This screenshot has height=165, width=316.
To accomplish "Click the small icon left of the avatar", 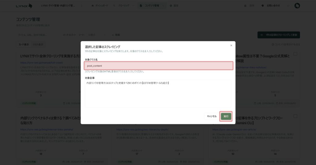I will (288, 6).
